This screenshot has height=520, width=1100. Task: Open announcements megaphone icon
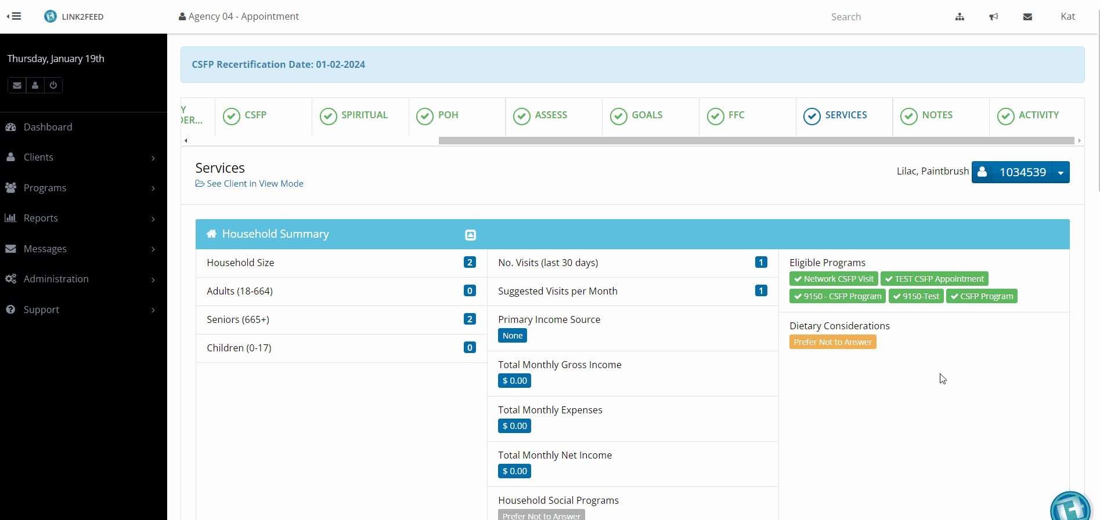[993, 17]
